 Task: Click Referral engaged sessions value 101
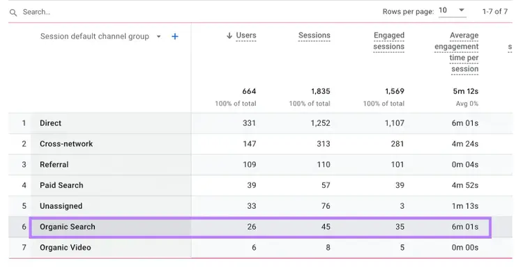(397, 164)
